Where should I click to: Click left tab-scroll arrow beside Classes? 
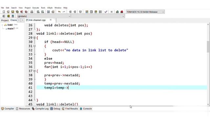pos(19,20)
